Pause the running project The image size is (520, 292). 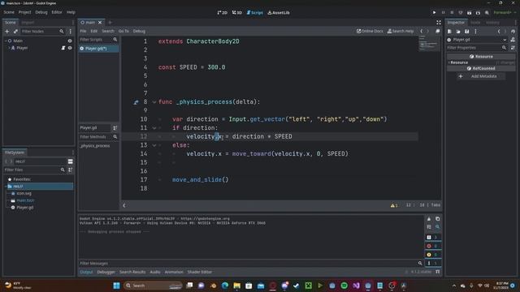tap(443, 13)
